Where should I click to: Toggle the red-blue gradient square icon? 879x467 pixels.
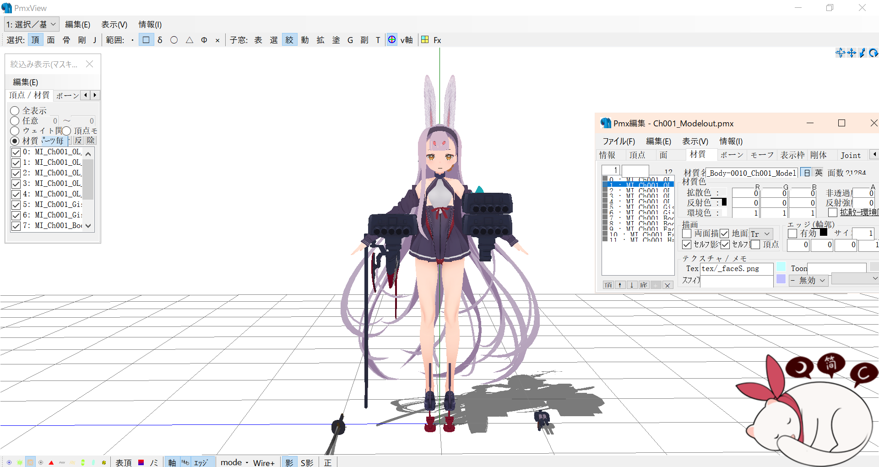141,462
